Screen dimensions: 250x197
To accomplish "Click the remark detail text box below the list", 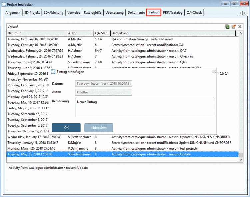I will (125, 177).
